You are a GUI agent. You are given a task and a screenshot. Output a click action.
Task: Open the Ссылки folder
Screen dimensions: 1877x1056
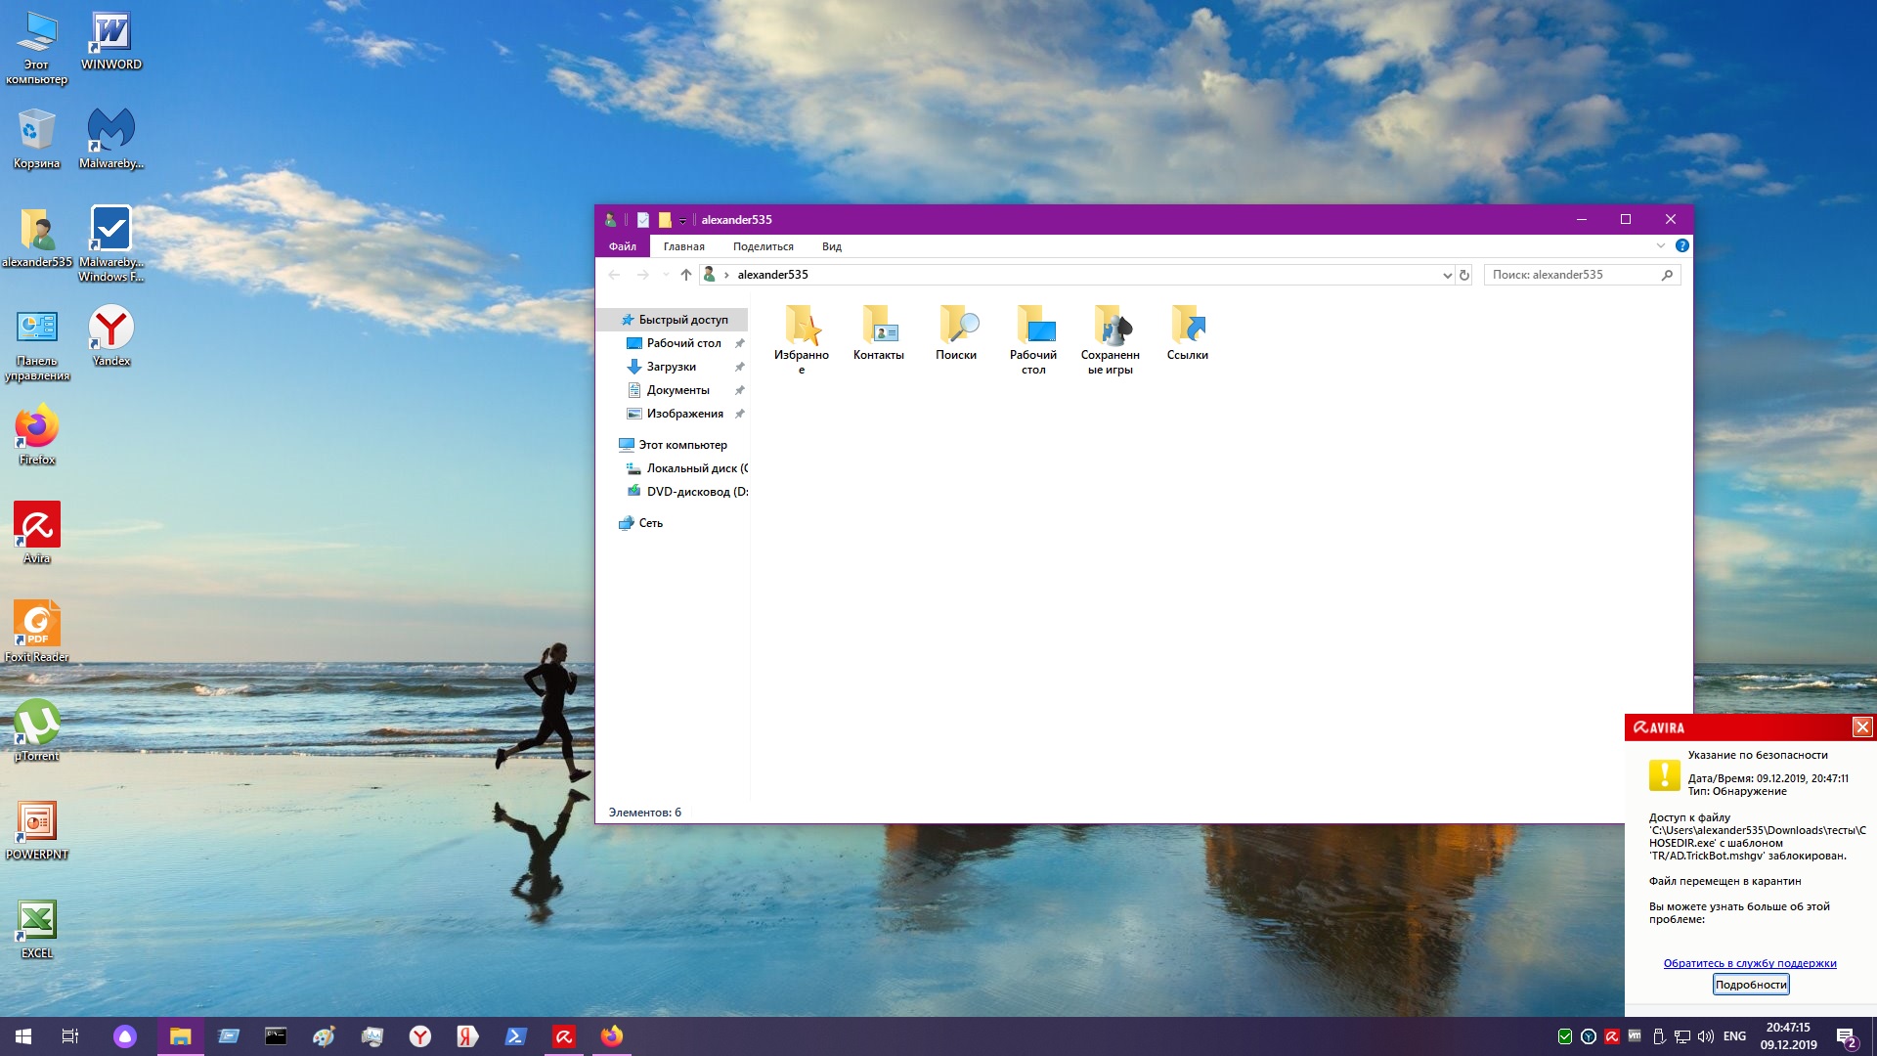pos(1187,333)
